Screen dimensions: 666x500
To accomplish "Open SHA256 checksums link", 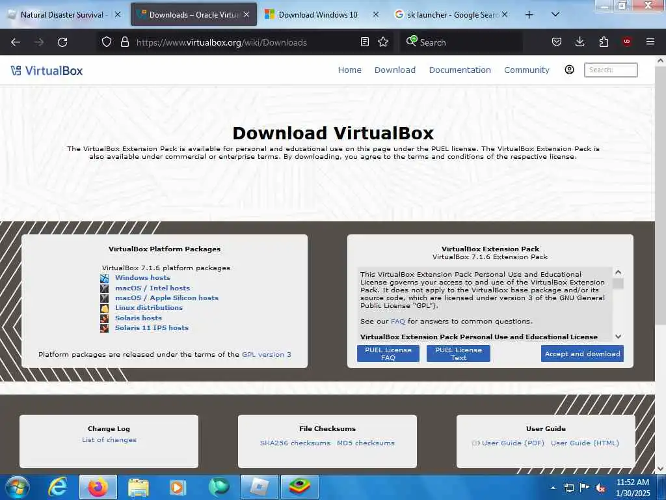I will 295,443.
